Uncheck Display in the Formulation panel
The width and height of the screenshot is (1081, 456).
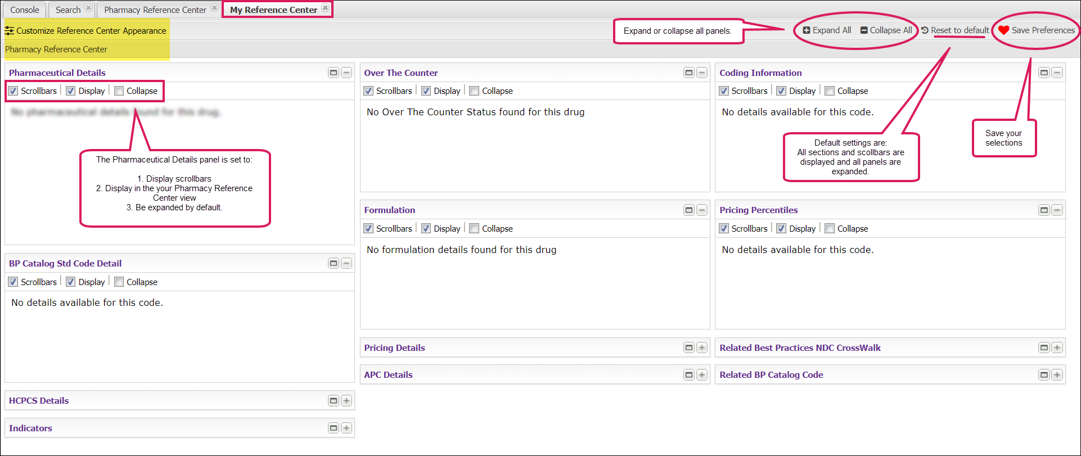(426, 228)
